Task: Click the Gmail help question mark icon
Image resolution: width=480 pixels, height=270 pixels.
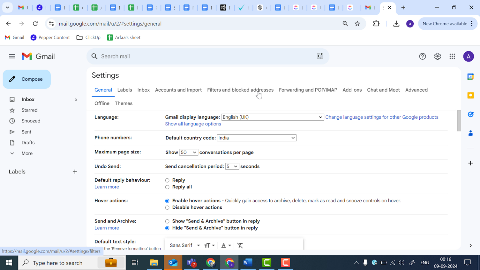Action: coord(422,56)
